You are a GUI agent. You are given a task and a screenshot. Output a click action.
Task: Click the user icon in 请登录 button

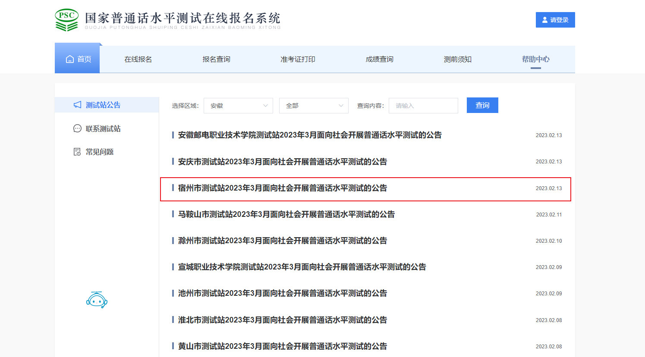point(545,20)
